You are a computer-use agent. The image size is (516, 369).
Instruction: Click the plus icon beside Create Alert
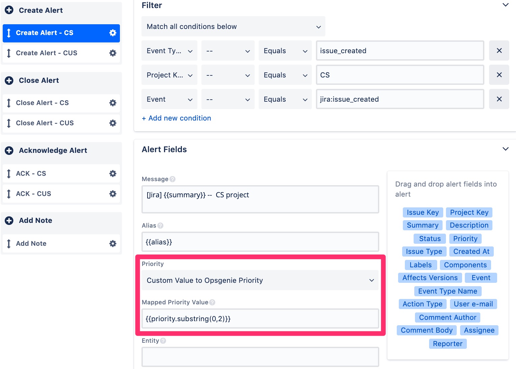pyautogui.click(x=8, y=10)
